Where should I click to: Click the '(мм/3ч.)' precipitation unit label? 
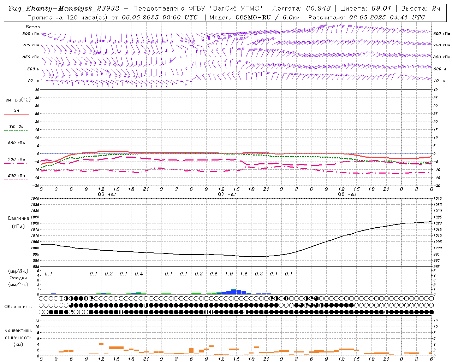(18, 271)
